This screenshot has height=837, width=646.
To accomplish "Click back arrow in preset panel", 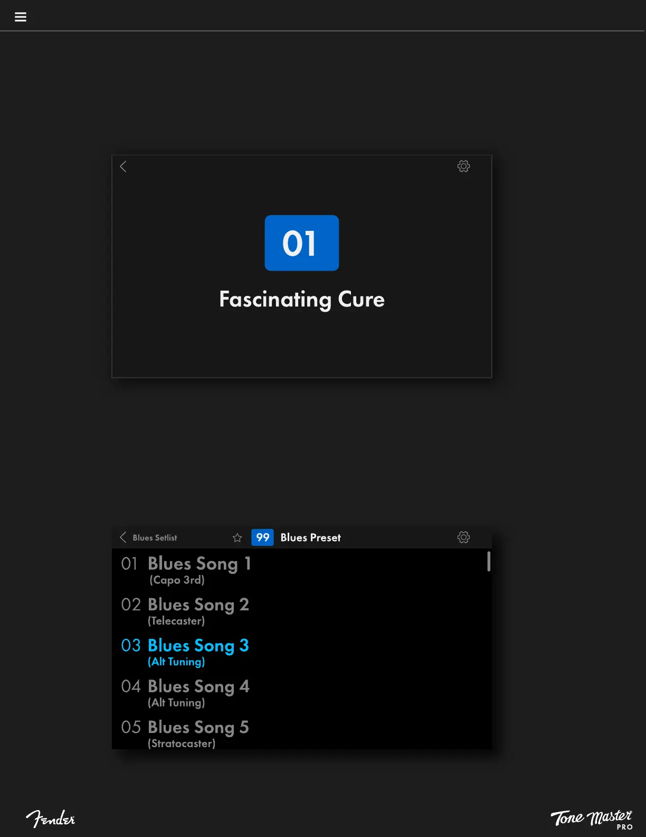I will (123, 166).
